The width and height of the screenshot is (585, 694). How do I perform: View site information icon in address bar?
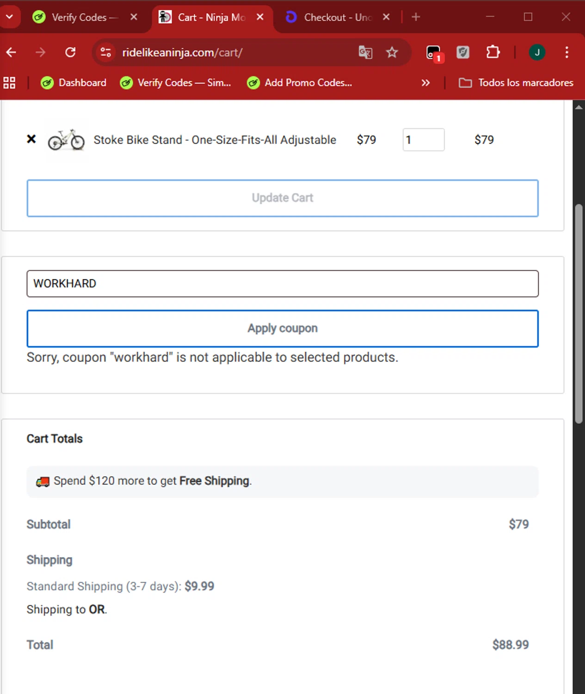pyautogui.click(x=106, y=52)
